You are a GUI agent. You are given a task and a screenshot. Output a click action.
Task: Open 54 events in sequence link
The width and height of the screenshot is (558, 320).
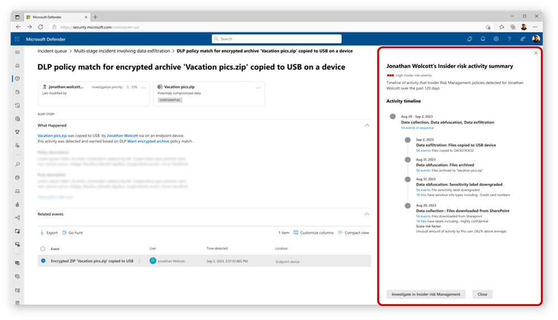pyautogui.click(x=417, y=128)
